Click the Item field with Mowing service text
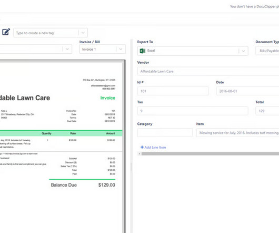This screenshot has height=233, width=279. tap(238, 133)
